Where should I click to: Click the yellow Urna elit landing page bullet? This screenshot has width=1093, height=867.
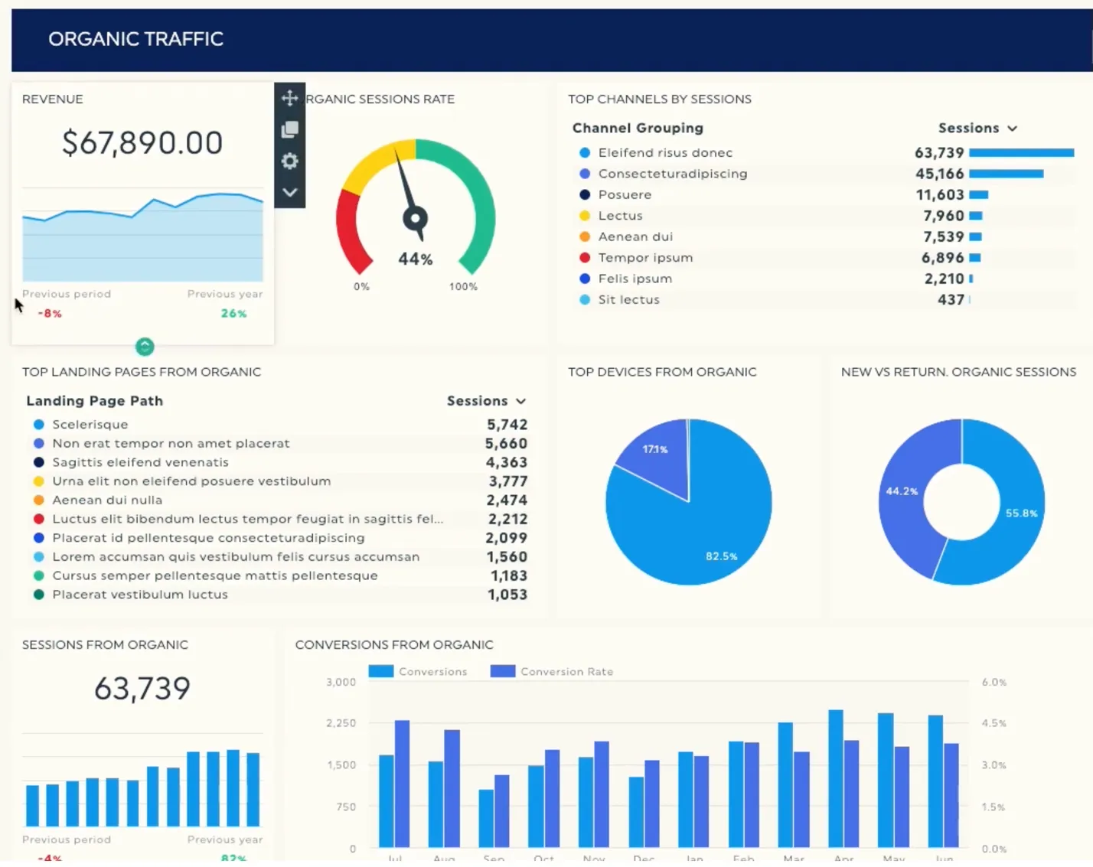[39, 481]
